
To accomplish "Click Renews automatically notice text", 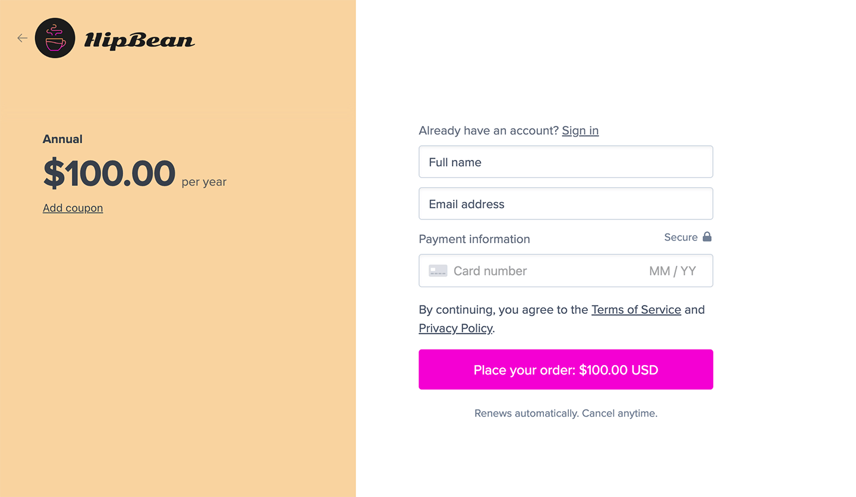I will 565,413.
